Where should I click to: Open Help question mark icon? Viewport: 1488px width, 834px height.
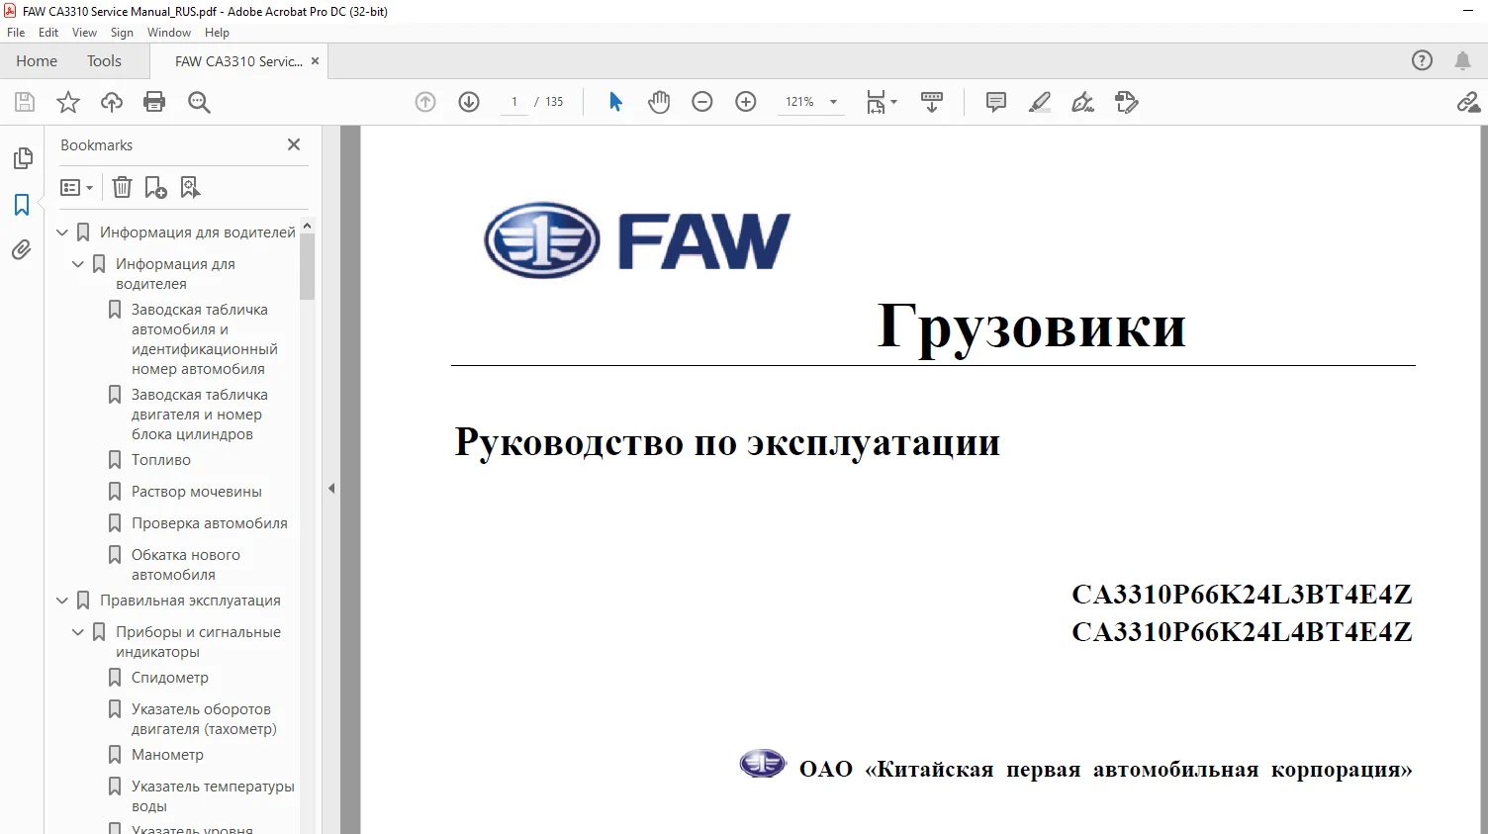(x=1422, y=60)
